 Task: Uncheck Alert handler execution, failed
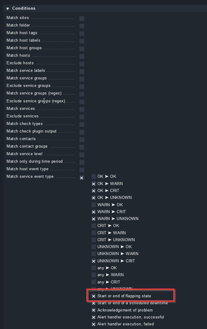point(94,324)
